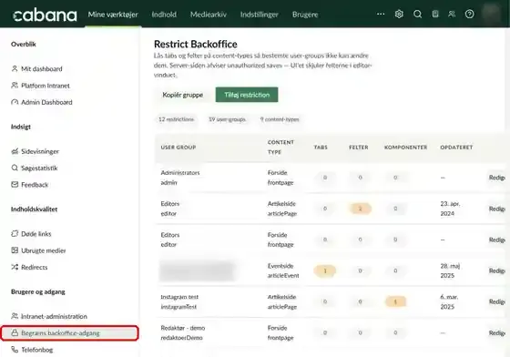Open the Mediearkiv tab

point(209,15)
